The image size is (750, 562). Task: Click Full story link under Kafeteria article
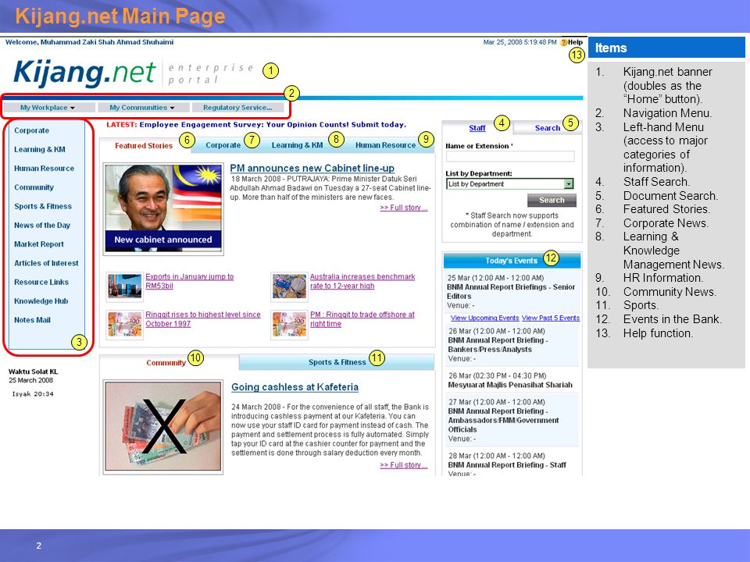pos(404,465)
